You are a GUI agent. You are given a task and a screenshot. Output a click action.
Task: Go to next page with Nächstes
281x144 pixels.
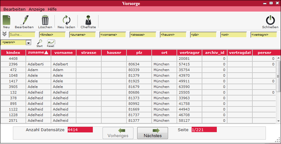coord(153,133)
